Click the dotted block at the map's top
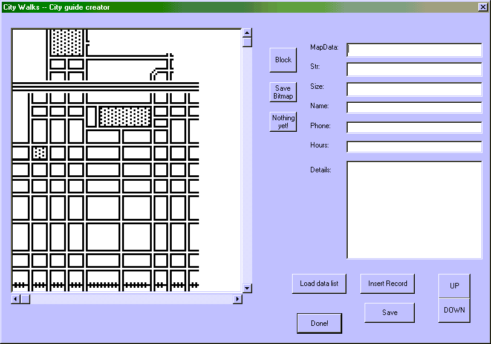This screenshot has height=344, width=491. click(x=67, y=42)
